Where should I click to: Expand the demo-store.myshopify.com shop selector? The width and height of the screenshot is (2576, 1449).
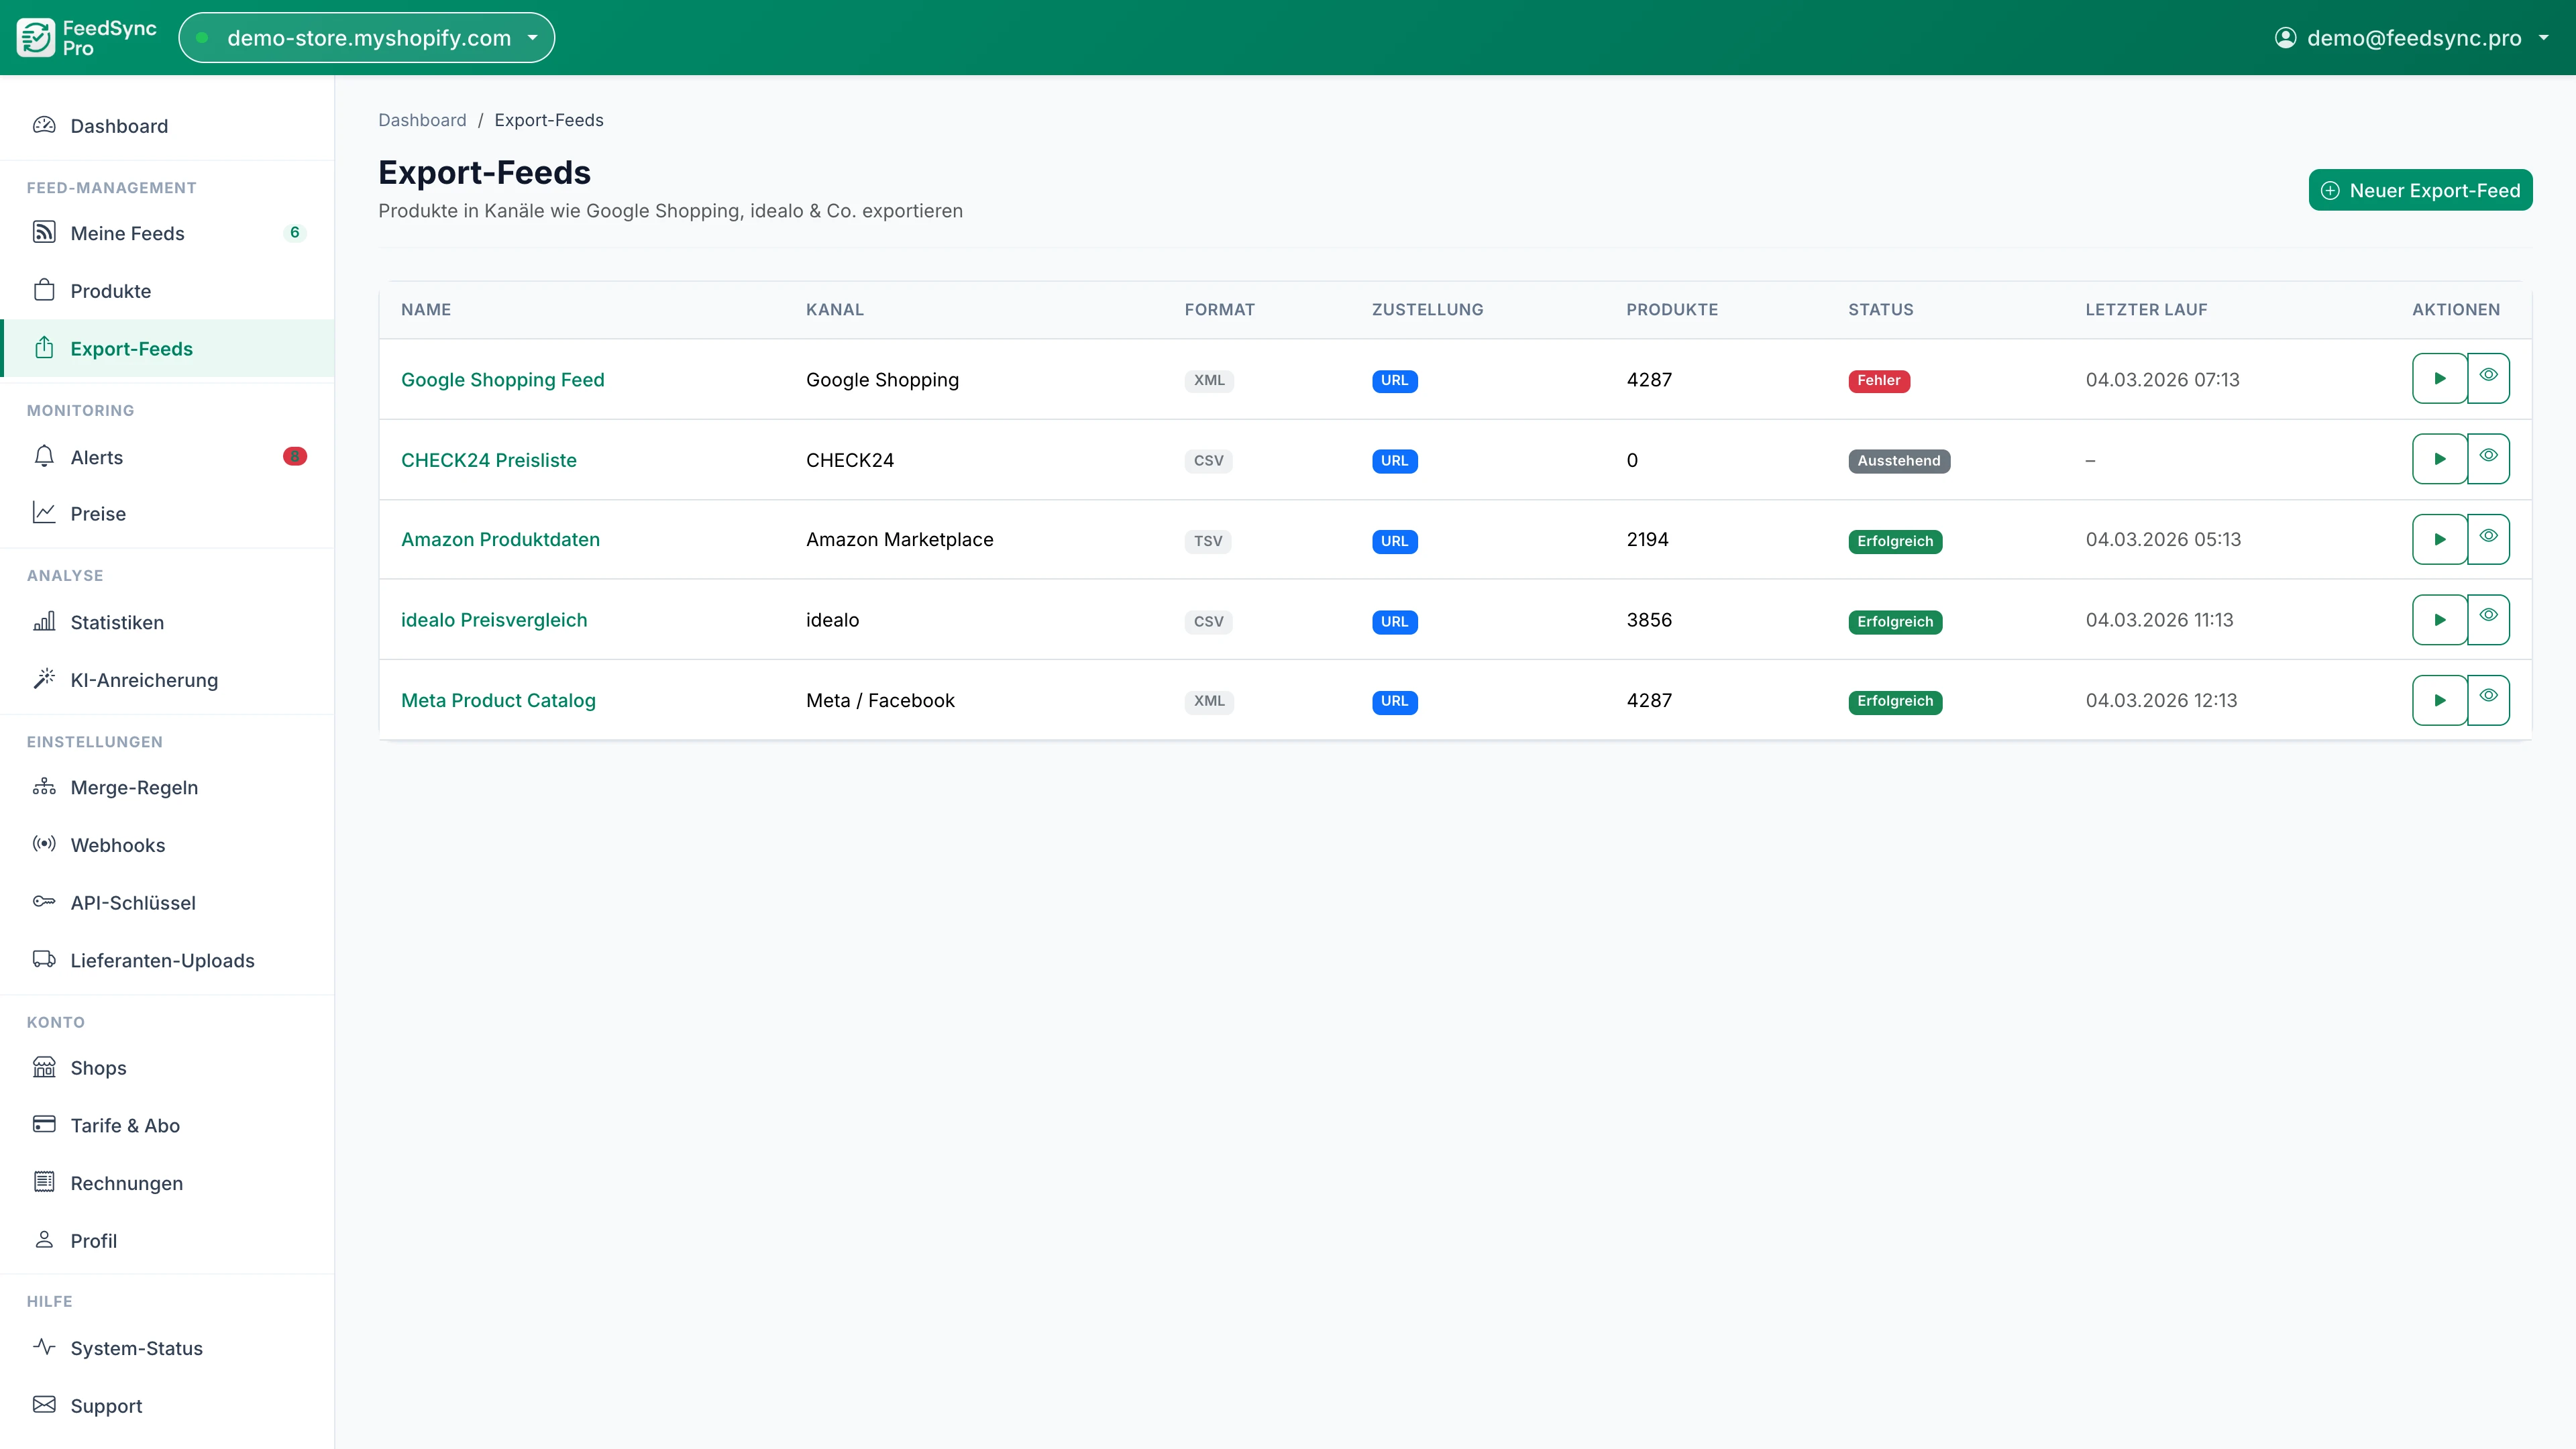tap(366, 37)
